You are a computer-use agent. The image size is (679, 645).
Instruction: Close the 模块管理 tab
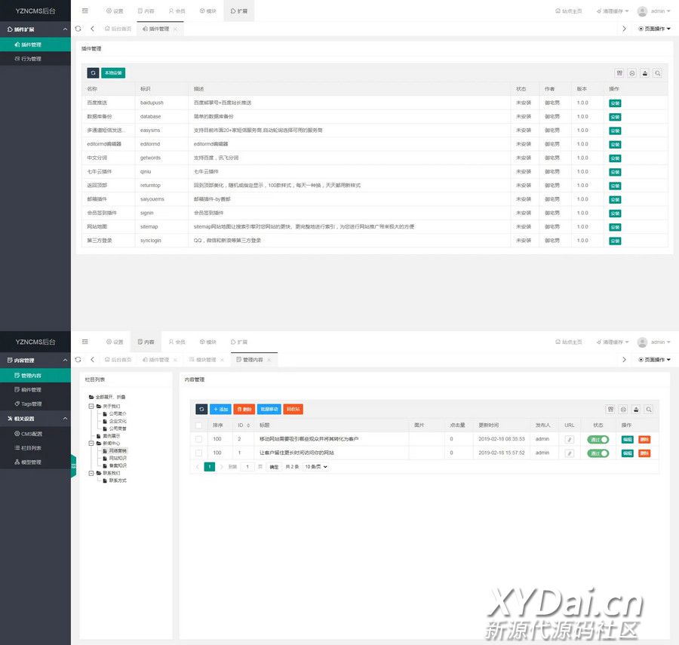[x=224, y=360]
